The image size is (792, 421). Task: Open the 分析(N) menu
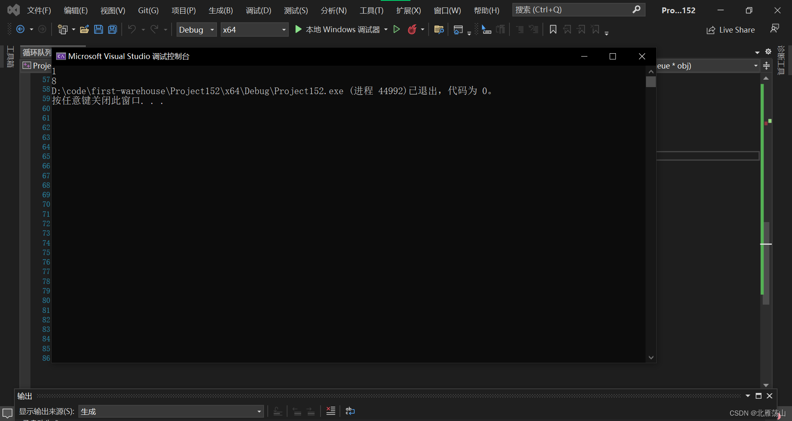(334, 10)
